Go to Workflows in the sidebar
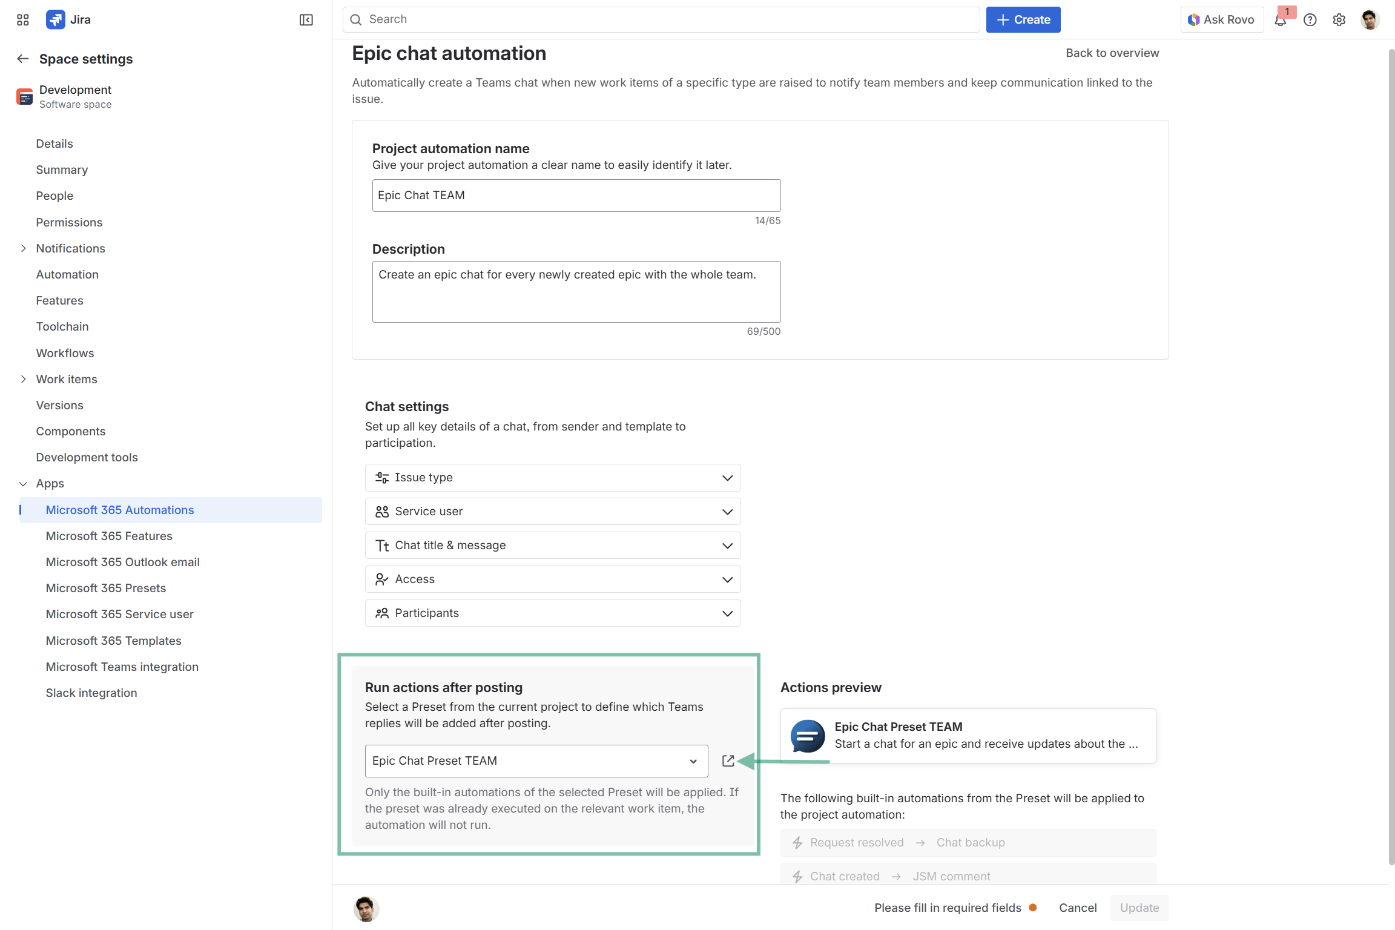The height and width of the screenshot is (930, 1395). 65,353
